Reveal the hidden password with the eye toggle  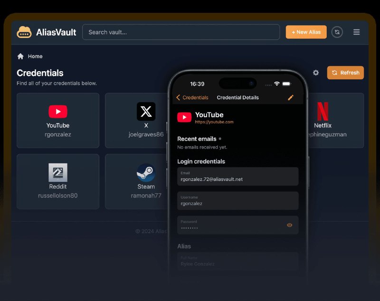pos(289,225)
